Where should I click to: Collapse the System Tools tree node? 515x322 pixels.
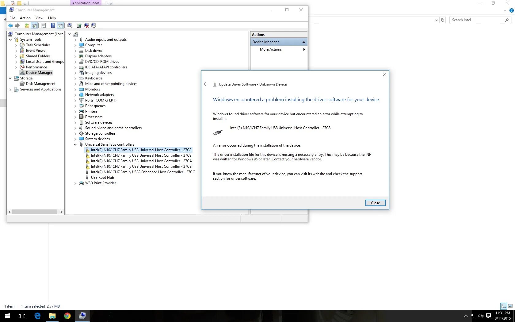click(10, 40)
